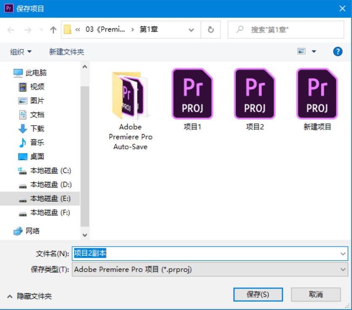Click the Forward navigation arrow
352x310 pixels.
tap(28, 30)
